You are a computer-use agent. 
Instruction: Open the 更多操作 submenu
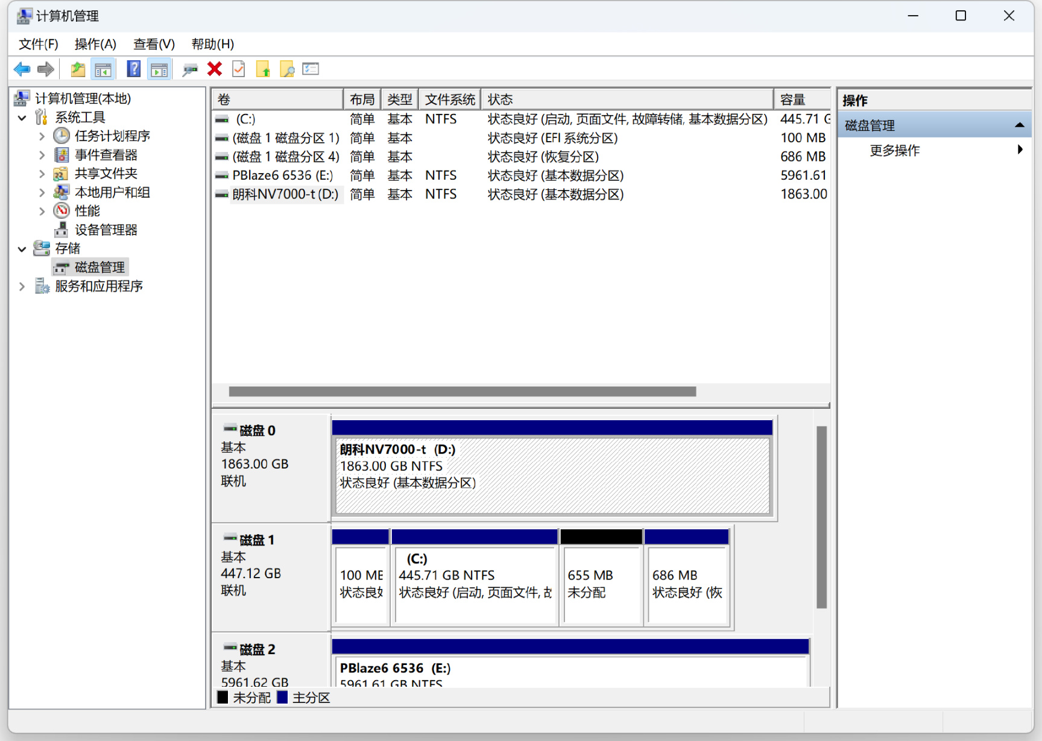coord(934,150)
